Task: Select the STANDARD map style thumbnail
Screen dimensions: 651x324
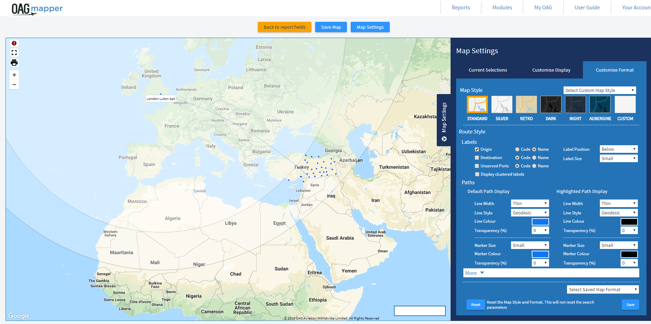Action: coord(477,104)
